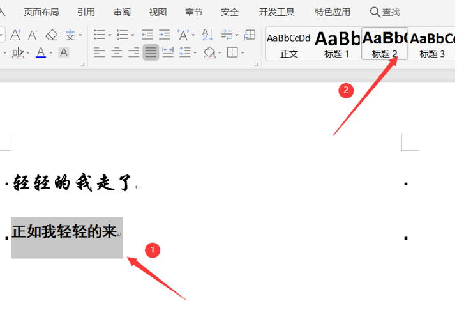
Task: Add phonetic guide (wén 文 icon)
Action: coord(70,35)
